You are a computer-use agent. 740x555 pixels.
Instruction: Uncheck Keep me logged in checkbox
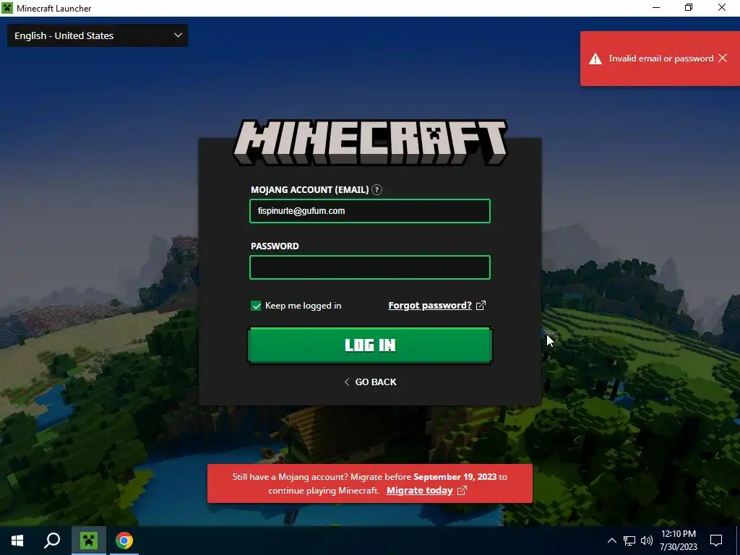click(x=256, y=306)
